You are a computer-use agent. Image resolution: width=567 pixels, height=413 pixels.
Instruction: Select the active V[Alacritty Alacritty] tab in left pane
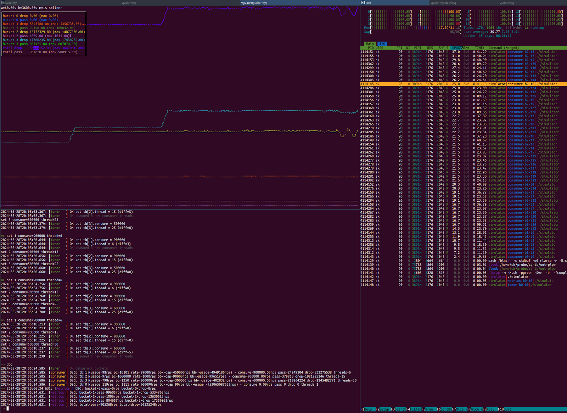click(300, 2)
